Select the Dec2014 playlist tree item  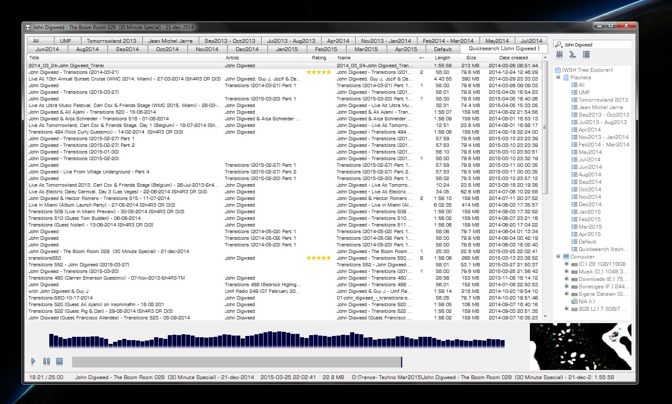[x=590, y=204]
